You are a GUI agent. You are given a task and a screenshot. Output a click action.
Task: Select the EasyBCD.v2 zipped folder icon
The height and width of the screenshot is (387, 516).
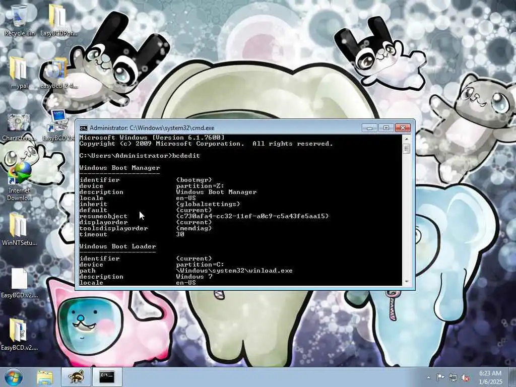(19, 334)
